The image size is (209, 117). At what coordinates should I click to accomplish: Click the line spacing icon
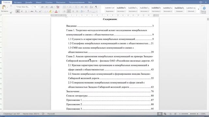(82, 11)
